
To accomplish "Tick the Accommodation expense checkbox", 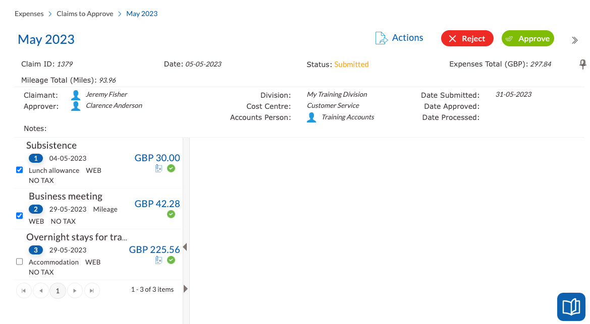I will pyautogui.click(x=20, y=262).
